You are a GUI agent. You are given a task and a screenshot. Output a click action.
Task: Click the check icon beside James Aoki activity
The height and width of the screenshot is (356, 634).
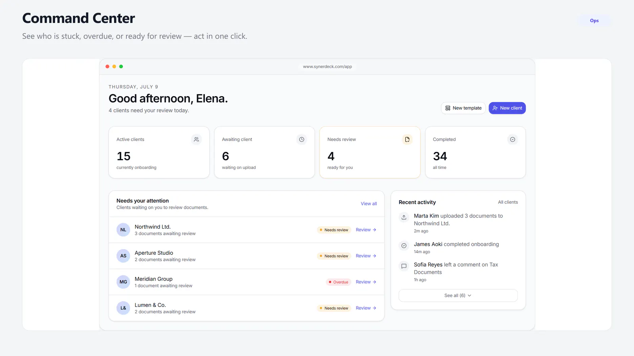click(x=404, y=246)
